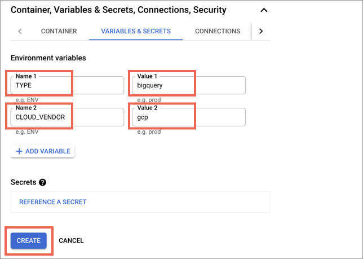Select the VARIABLES & SECRETS tab
Viewport: 363px width, 259px height.
pyautogui.click(x=136, y=31)
